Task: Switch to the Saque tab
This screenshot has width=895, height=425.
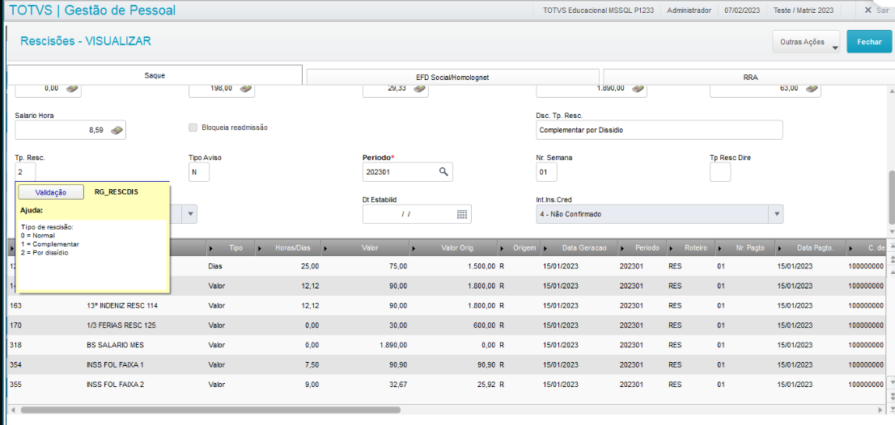Action: pos(154,75)
